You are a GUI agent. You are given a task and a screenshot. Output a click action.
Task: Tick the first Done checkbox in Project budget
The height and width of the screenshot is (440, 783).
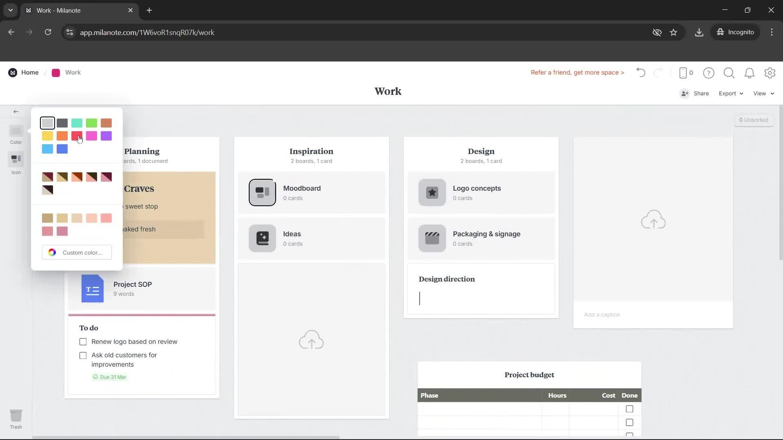coord(629,409)
